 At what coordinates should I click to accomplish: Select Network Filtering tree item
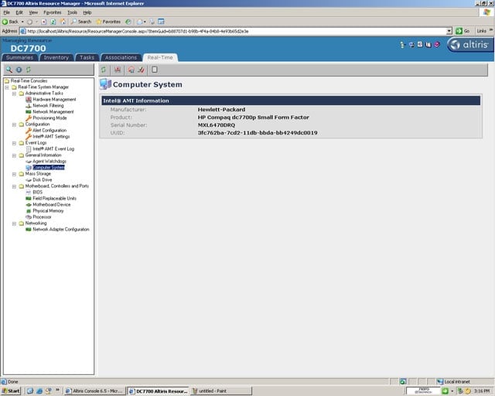(x=48, y=105)
